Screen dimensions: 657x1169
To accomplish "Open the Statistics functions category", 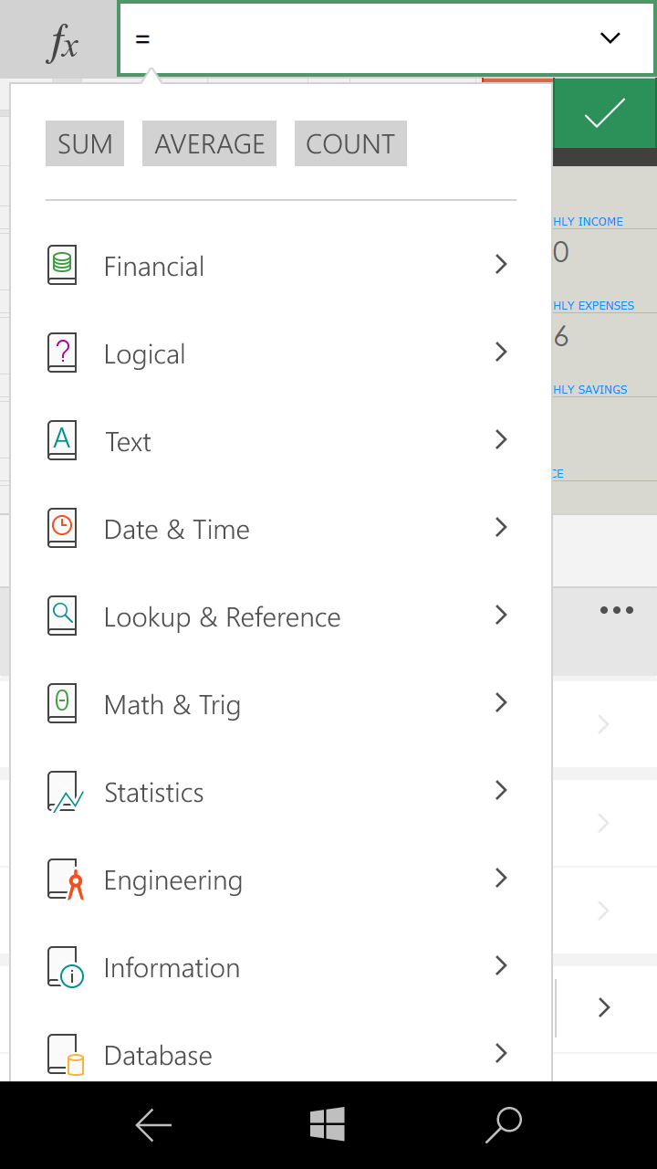I will tap(154, 793).
